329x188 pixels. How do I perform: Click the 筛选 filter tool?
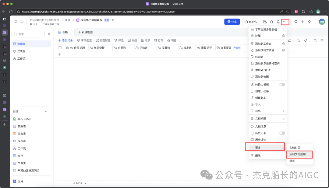coord(119,40)
